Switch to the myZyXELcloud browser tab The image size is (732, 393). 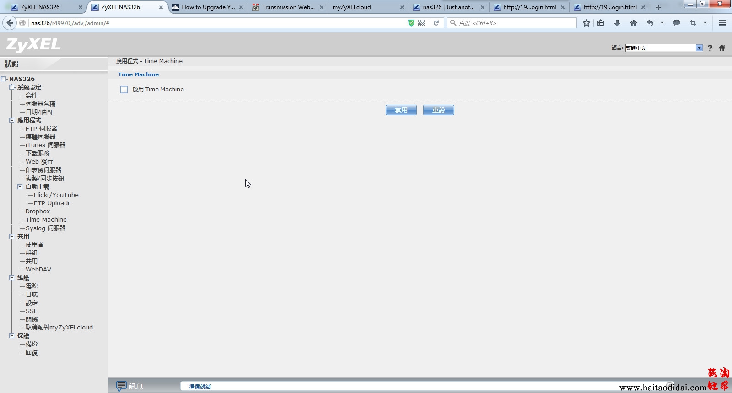[x=366, y=7]
